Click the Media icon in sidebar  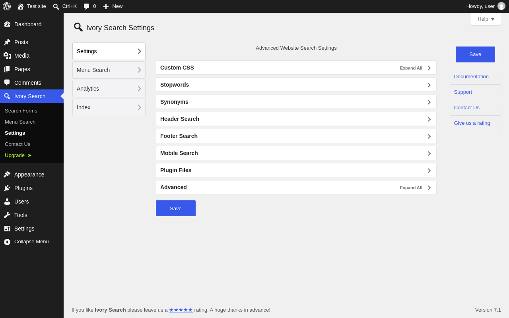click(x=7, y=56)
